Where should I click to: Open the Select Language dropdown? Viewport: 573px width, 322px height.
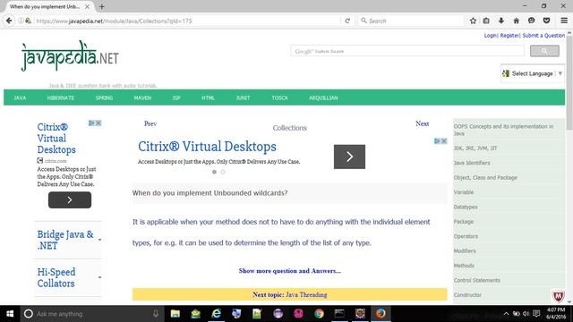(x=533, y=73)
